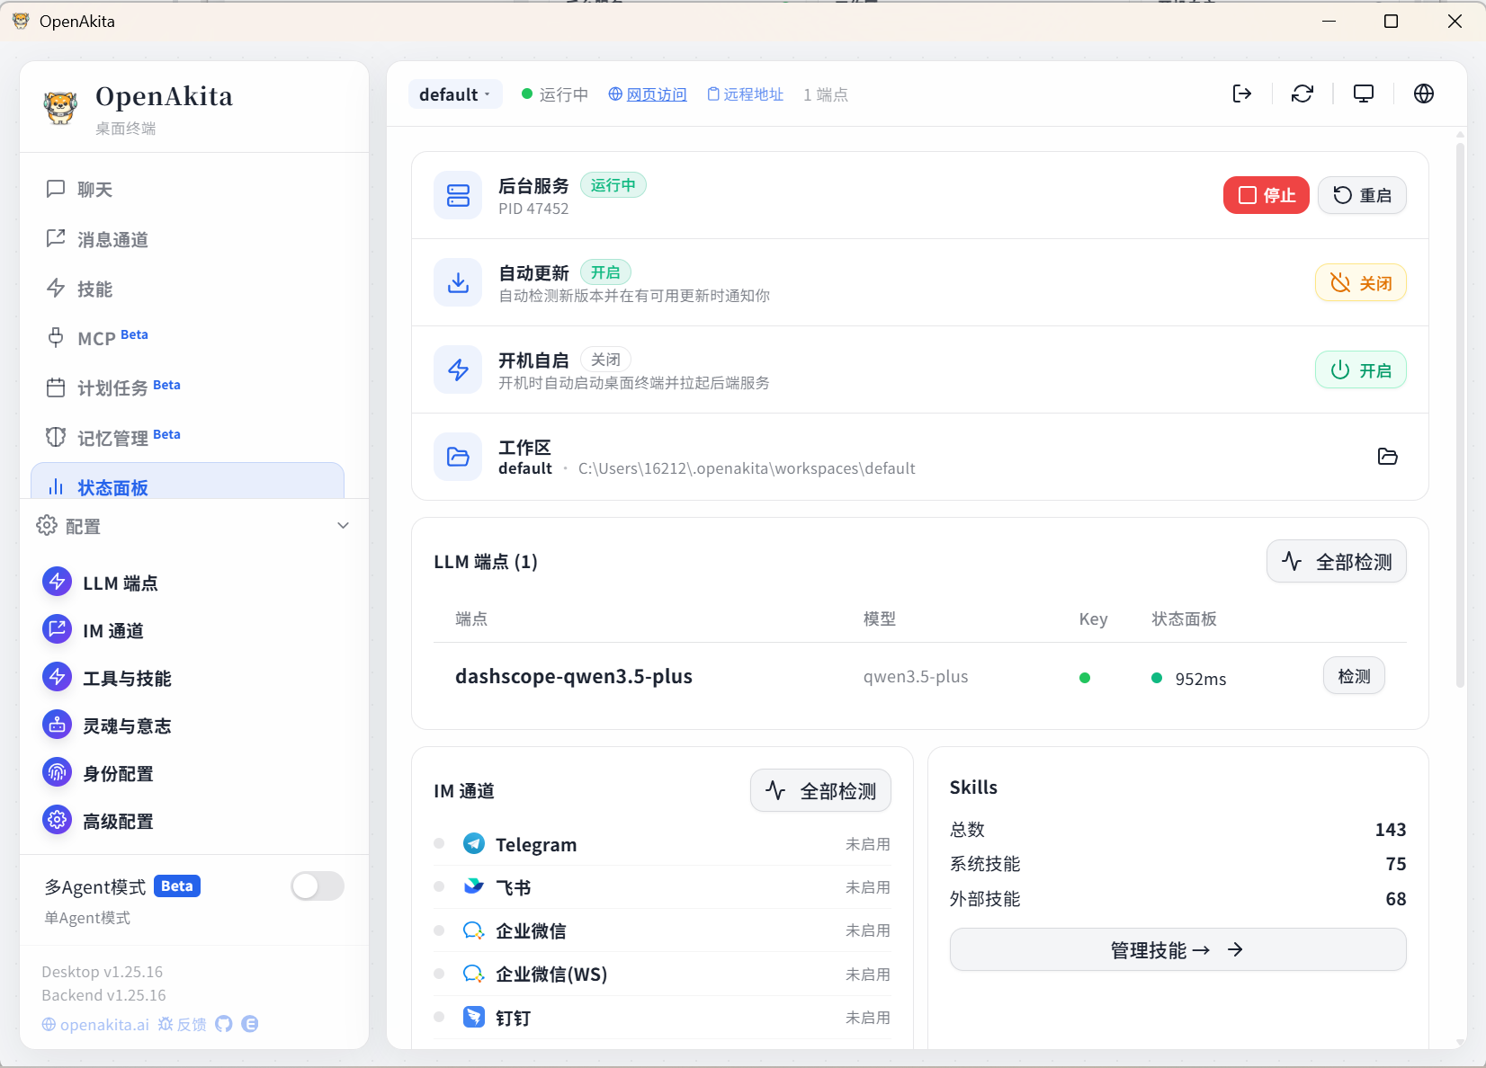This screenshot has height=1068, width=1486.
Task: Open the default workspace dropdown
Action: [455, 94]
